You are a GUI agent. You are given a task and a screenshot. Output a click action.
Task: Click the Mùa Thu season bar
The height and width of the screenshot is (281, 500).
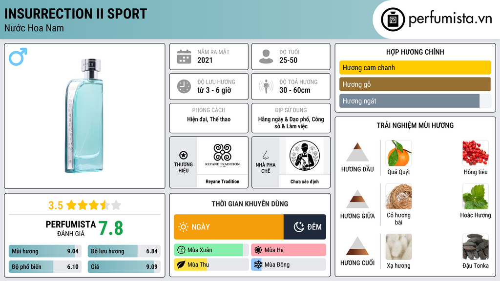(211, 264)
